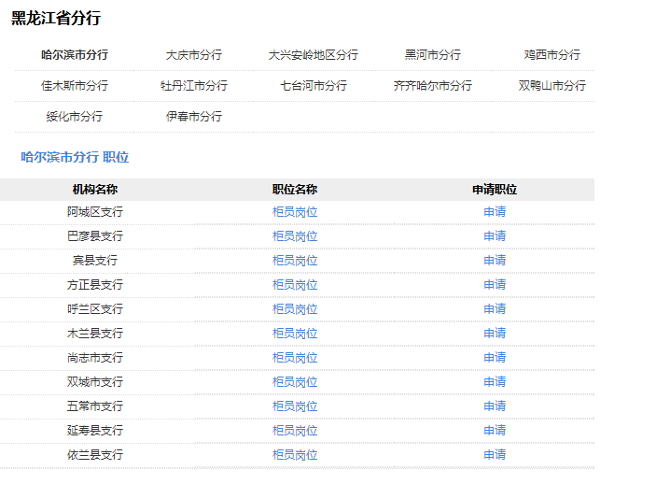
Task: Open 柜员岗位 link for 方正县支行
Action: 295,285
